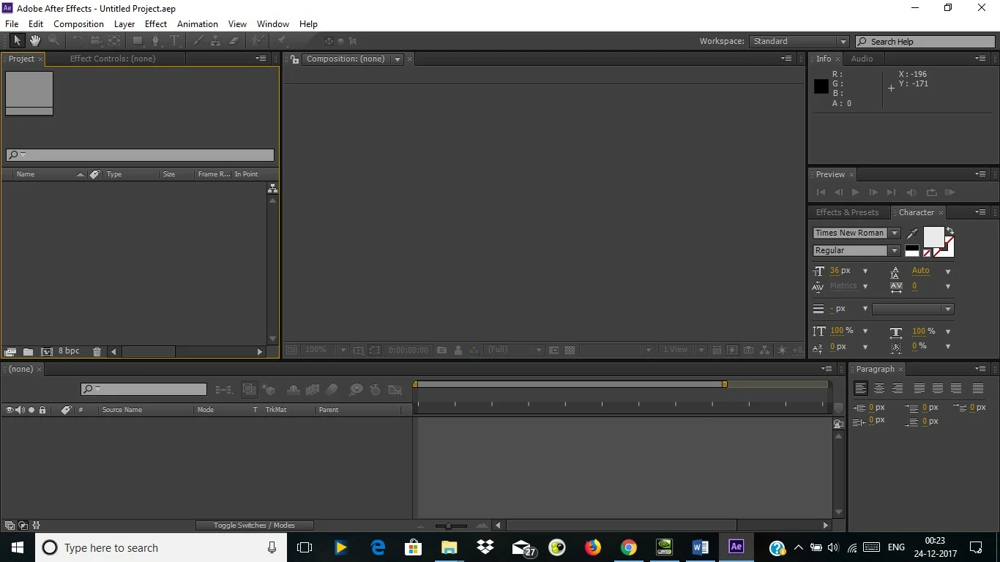Open the magnification 100% dropdown in viewer
The height and width of the screenshot is (562, 1000).
(x=325, y=351)
